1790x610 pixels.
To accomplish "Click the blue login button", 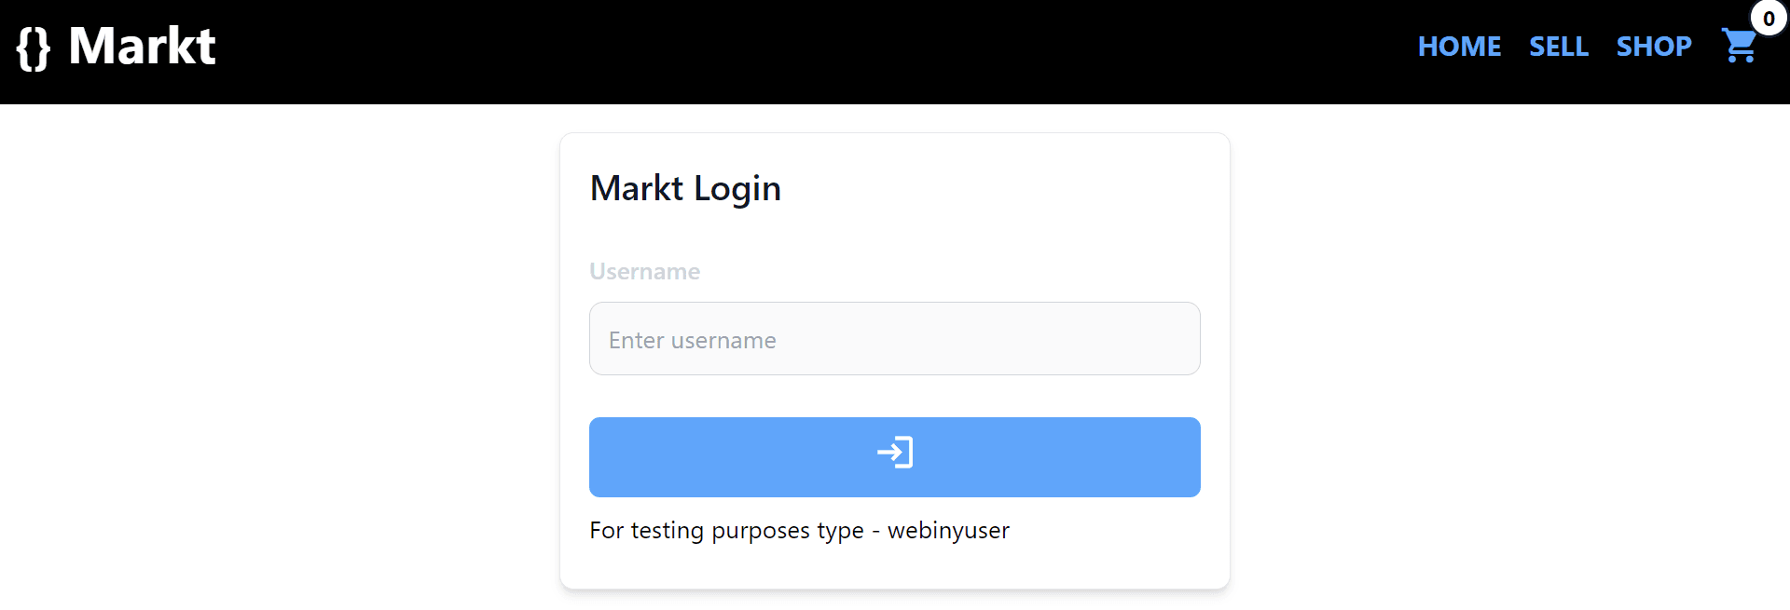I will (x=894, y=456).
